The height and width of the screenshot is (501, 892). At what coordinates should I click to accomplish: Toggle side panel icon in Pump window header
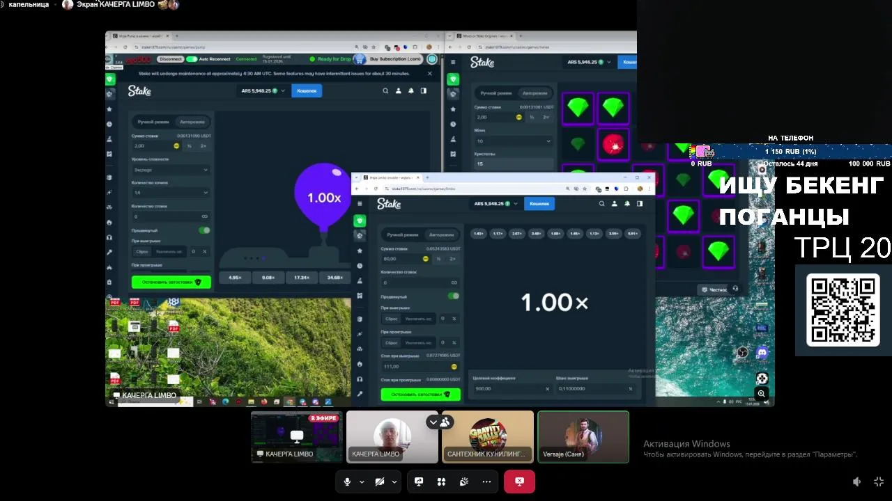click(x=424, y=90)
